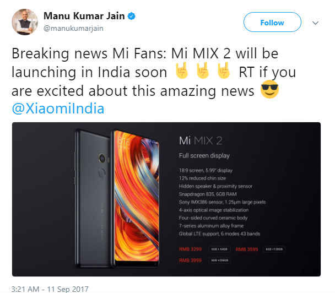Click the RMB 3599 price label
Screen dimensions: 335x293
(x=247, y=249)
